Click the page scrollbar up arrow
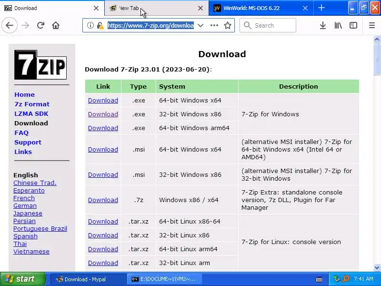This screenshot has height=286, width=381. click(377, 39)
